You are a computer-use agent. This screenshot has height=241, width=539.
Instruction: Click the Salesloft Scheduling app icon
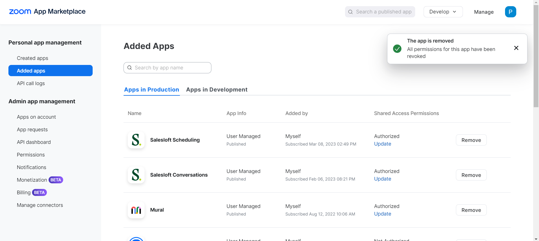[x=136, y=140]
